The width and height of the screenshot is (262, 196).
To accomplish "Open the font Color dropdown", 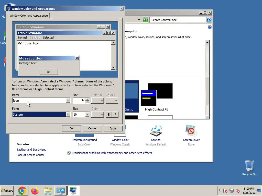I will [97, 115].
